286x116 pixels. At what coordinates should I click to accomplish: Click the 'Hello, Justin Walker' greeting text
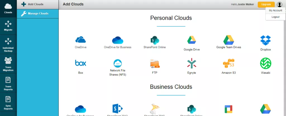click(242, 4)
